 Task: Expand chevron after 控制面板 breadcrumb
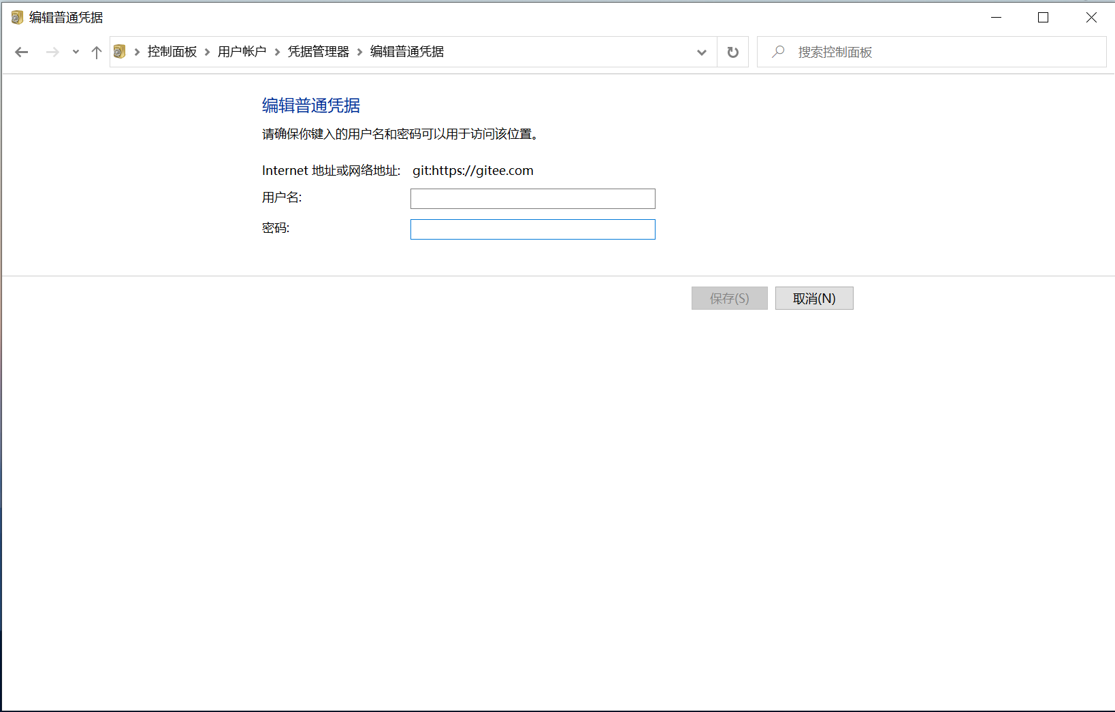[x=208, y=52]
